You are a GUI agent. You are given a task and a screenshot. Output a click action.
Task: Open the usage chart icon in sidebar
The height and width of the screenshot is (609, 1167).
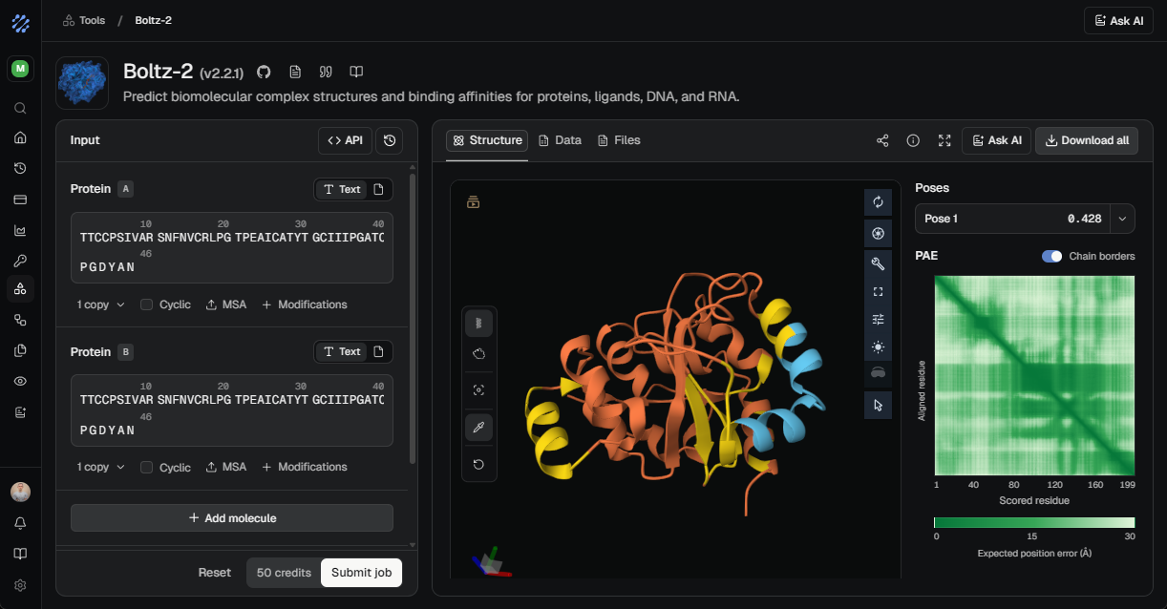pyautogui.click(x=20, y=230)
